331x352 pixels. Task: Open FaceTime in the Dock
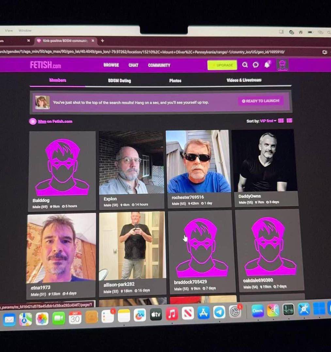58,318
